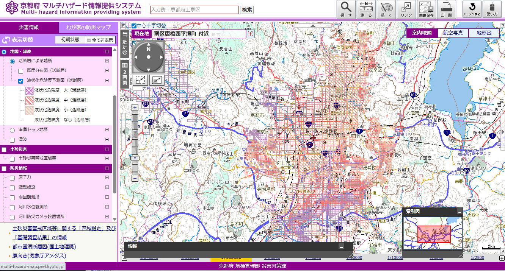Click the address search input field

coord(194,10)
